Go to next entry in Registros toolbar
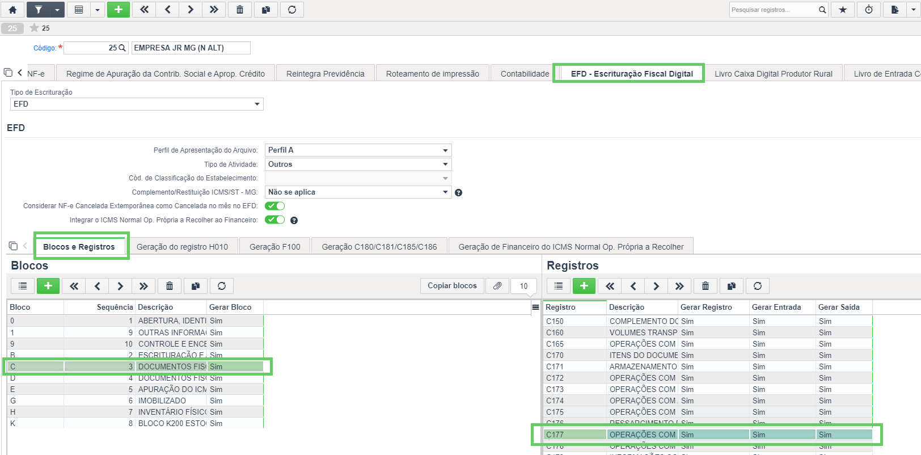Viewport: 921px width, 455px height. 656,286
